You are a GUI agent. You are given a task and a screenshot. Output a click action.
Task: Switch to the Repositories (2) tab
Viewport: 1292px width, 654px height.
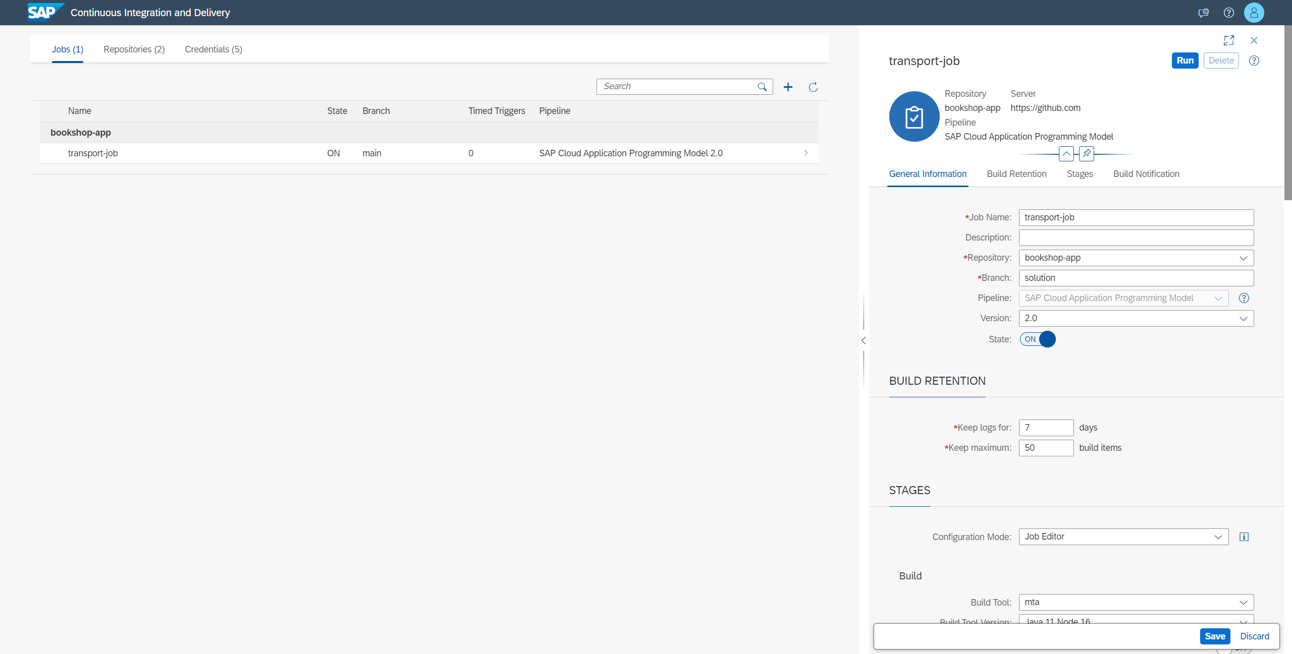click(x=134, y=49)
